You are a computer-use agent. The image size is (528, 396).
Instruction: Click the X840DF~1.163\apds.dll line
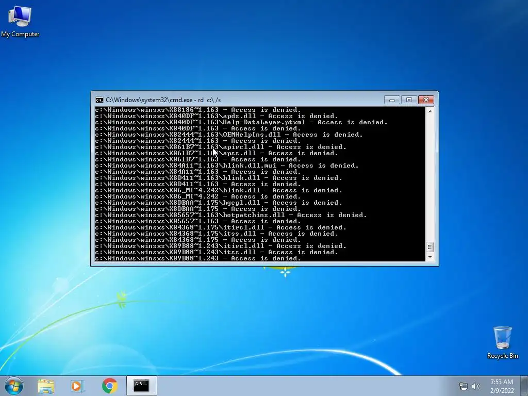216,116
